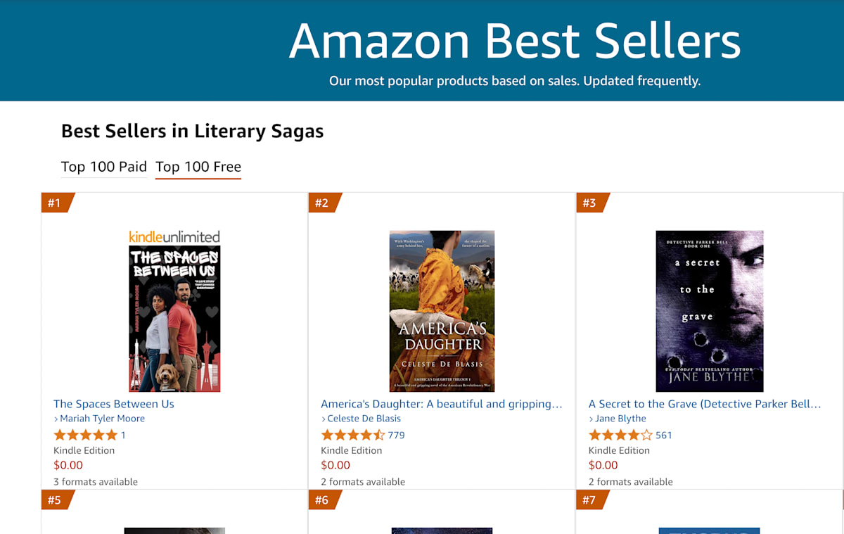Visit author Mariah Tyler Moore's page
Viewport: 844px width, 534px height.
(x=102, y=419)
